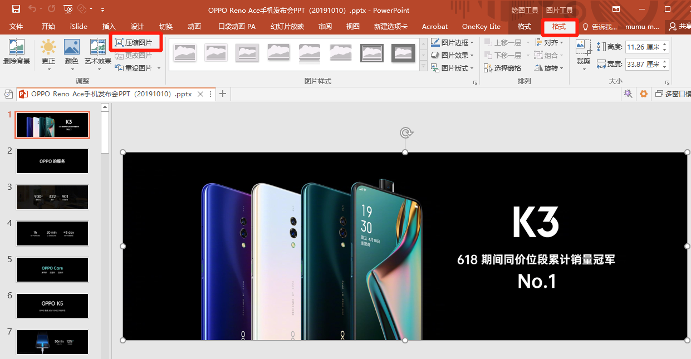Switch to the 设计 Design tab
This screenshot has width=691, height=359.
[138, 26]
